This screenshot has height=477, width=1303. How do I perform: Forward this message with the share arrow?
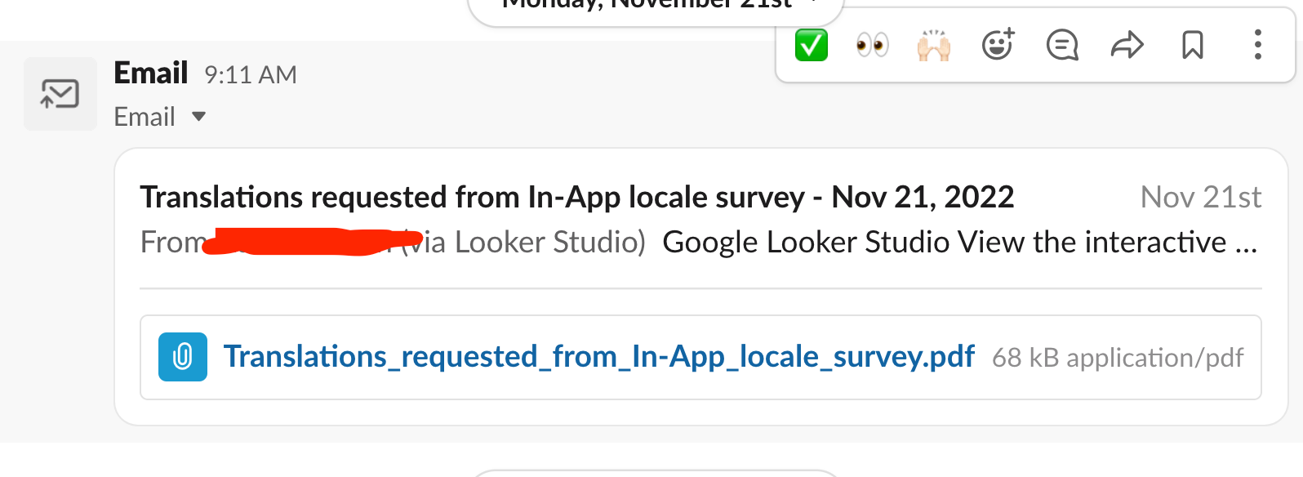[x=1127, y=45]
